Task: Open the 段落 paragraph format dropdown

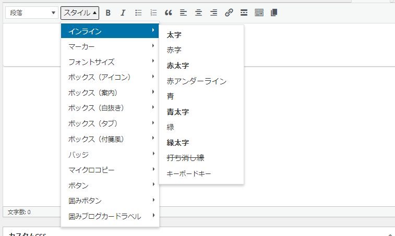Action: point(32,13)
